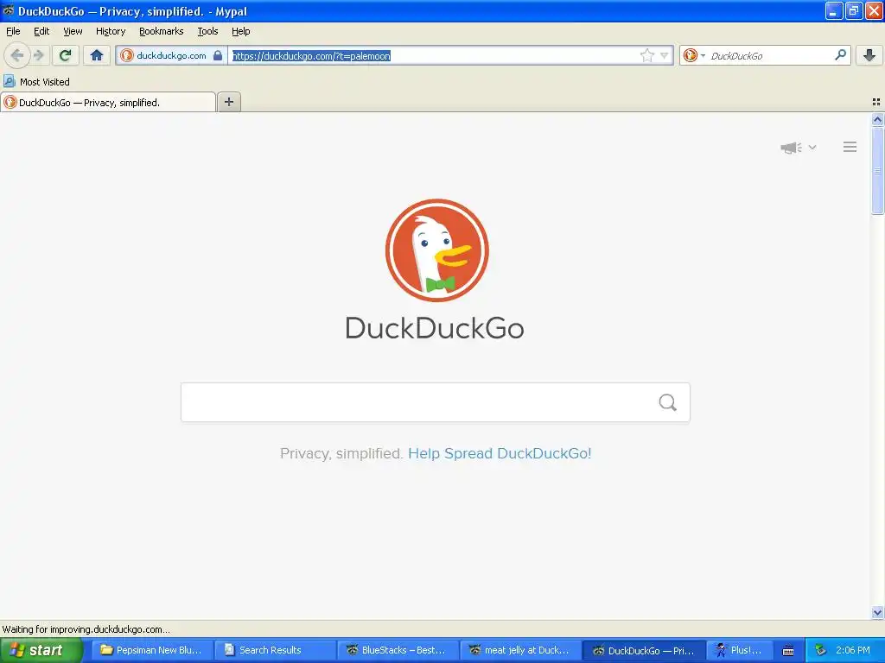885x663 pixels.
Task: Expand the chevron beside the megaphone
Action: (812, 148)
